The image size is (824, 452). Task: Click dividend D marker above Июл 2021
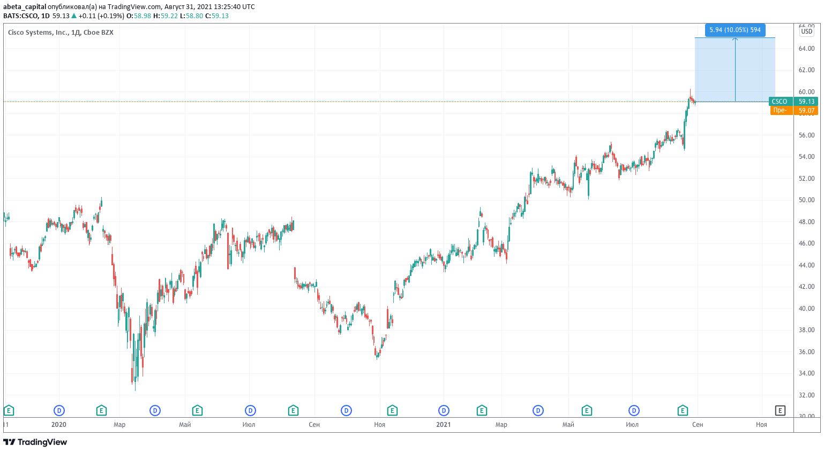pyautogui.click(x=634, y=410)
